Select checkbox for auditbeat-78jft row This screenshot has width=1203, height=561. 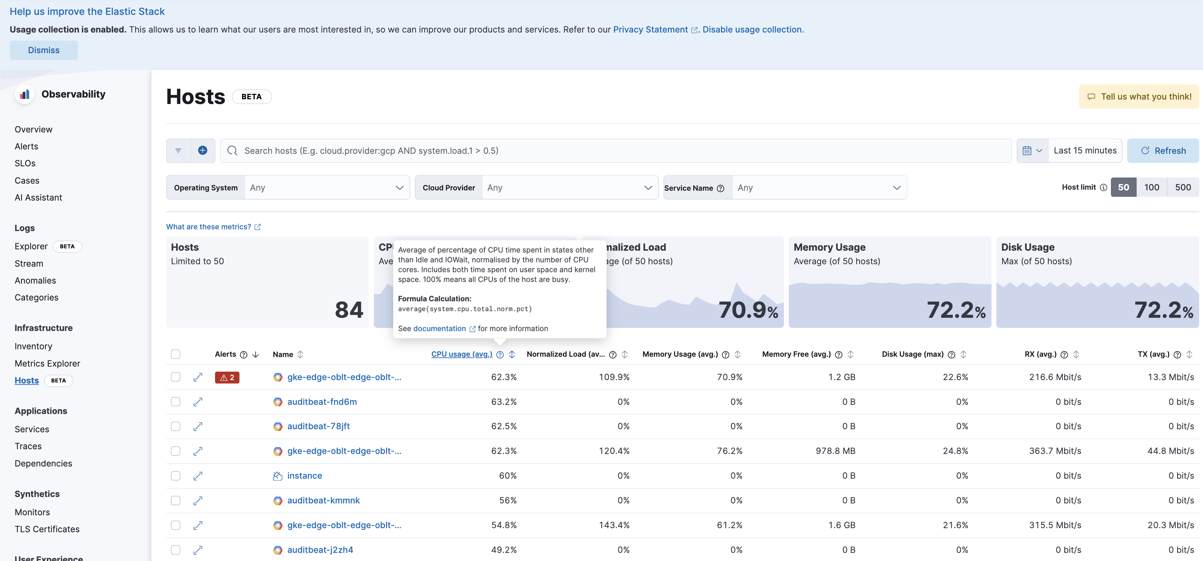(175, 427)
